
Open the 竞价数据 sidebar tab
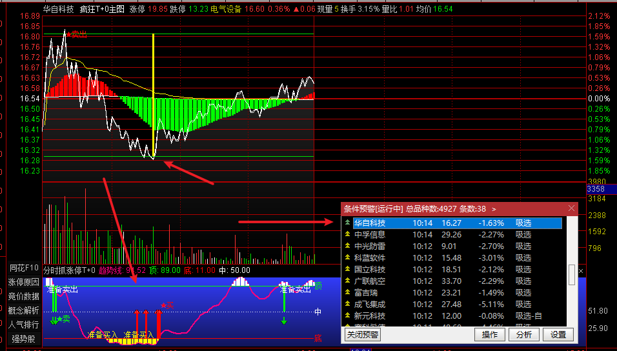point(25,296)
